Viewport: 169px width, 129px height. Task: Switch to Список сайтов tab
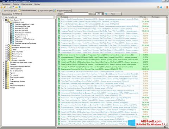click(x=7, y=14)
